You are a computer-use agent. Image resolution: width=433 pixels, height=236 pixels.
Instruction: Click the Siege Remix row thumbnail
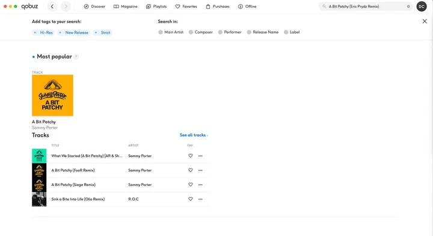[x=39, y=185]
